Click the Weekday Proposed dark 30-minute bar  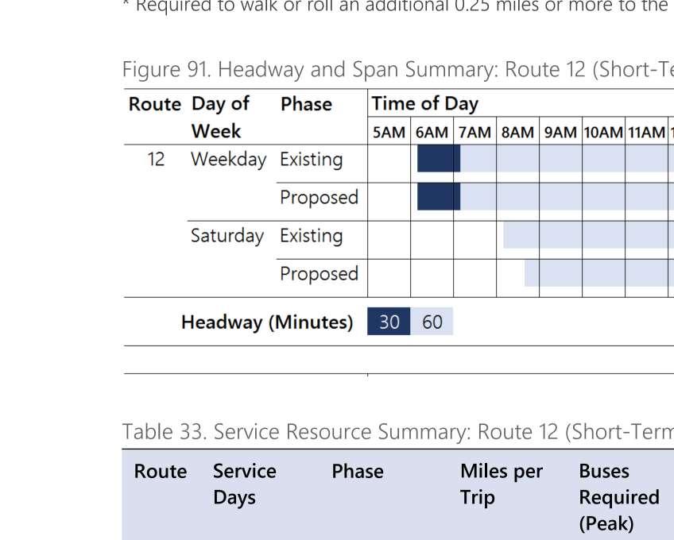[x=439, y=196]
